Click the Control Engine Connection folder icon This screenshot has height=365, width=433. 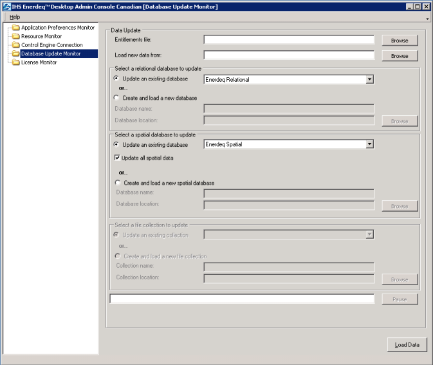coord(16,45)
